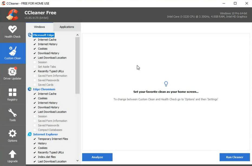Enable Session cleaning for Microsoft Edge
This screenshot has height=166, width=252.
click(x=35, y=62)
